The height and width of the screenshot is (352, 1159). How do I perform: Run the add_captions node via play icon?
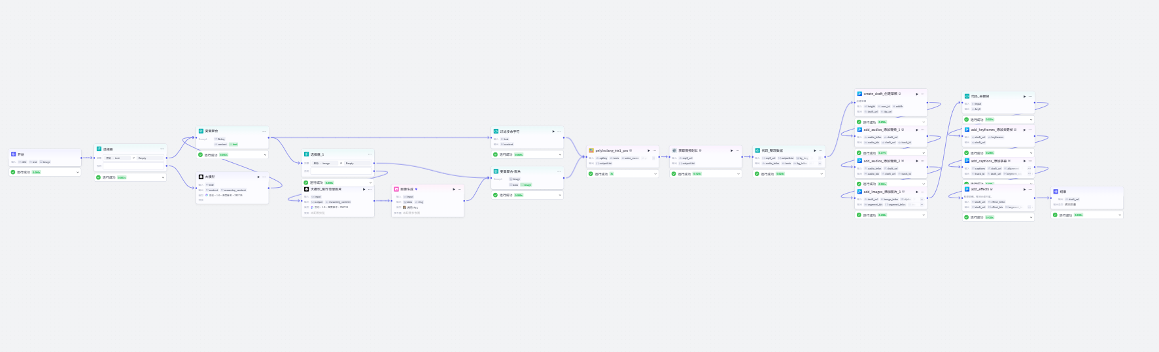point(1024,160)
